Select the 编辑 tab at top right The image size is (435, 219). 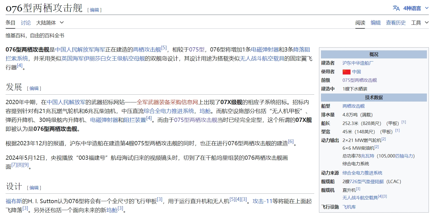tap(375, 23)
